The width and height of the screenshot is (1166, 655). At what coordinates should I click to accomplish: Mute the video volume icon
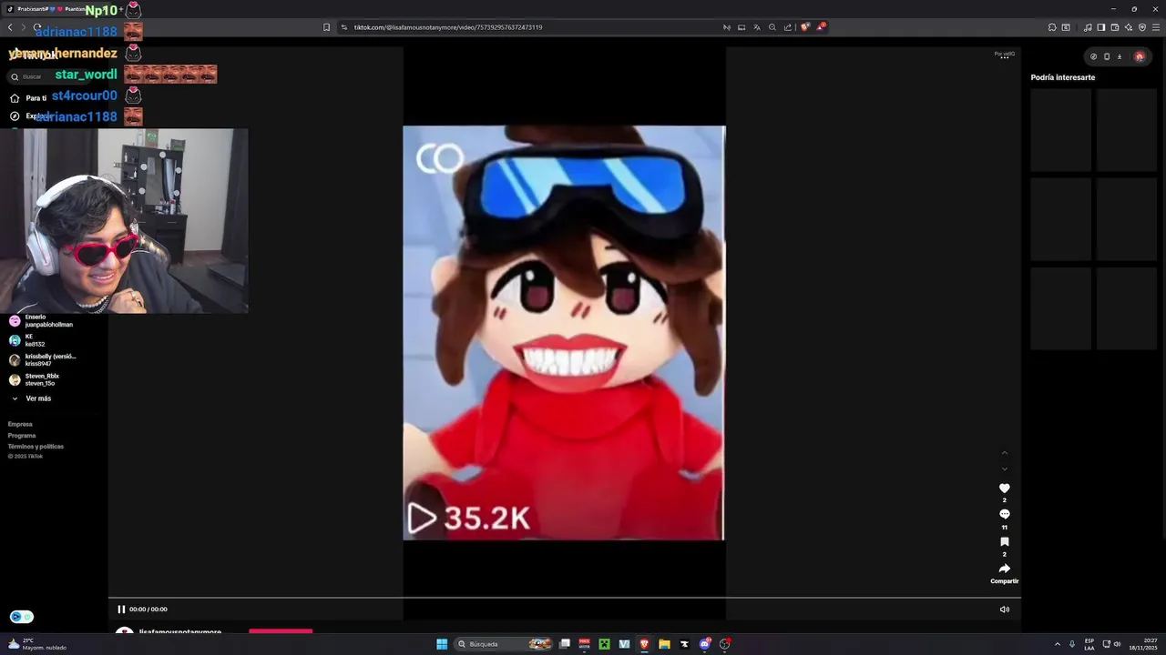(x=1004, y=610)
